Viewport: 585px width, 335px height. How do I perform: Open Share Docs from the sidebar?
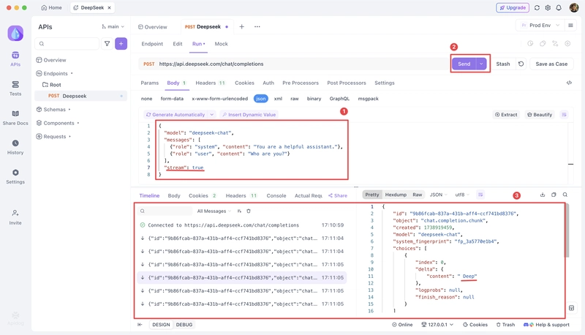(x=15, y=118)
